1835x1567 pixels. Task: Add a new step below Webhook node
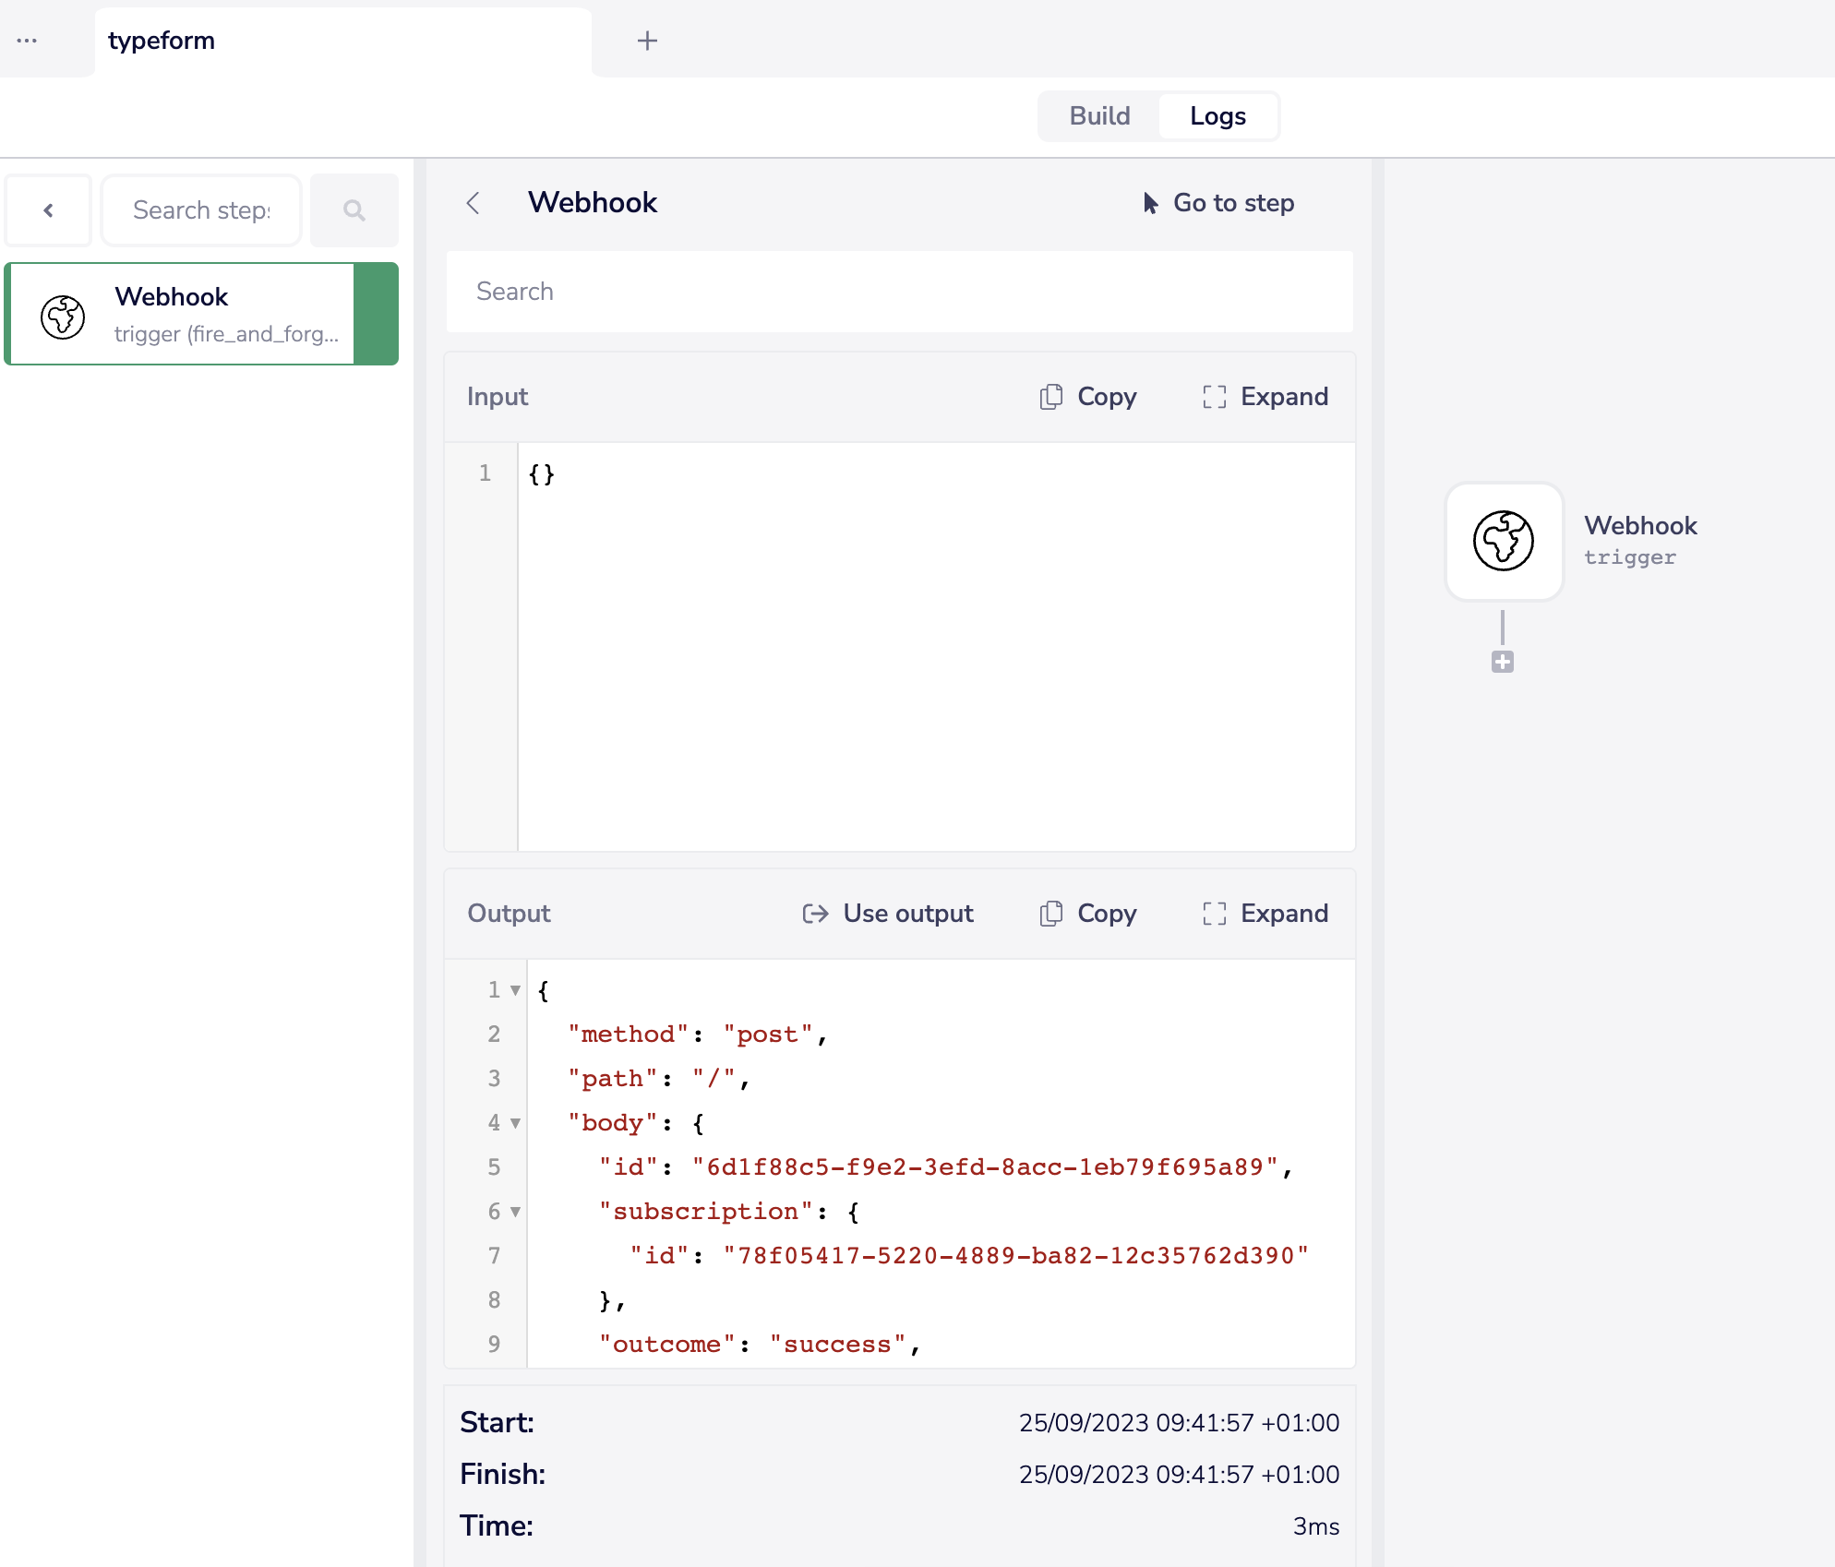(x=1503, y=661)
